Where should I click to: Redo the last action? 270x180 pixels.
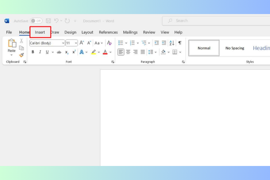pos(67,21)
